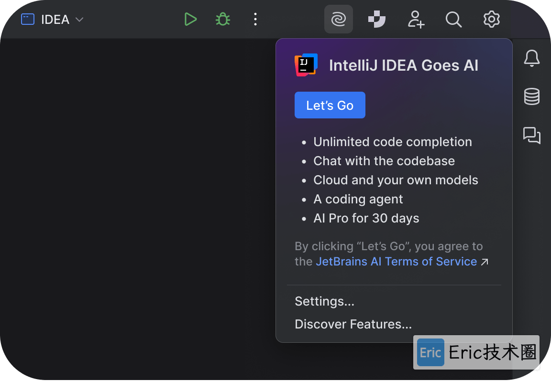The width and height of the screenshot is (551, 381).
Task: Click the JetBrains toolbar icon beside AI spiral
Action: coord(377,19)
